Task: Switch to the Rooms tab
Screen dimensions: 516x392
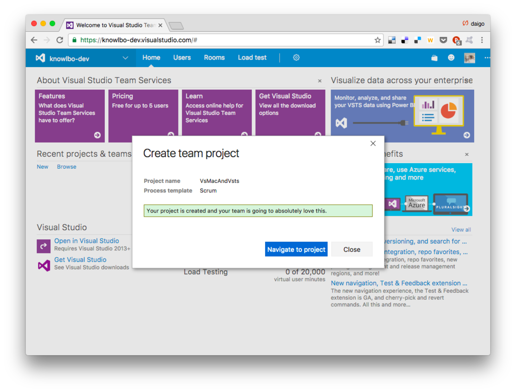Action: [214, 57]
